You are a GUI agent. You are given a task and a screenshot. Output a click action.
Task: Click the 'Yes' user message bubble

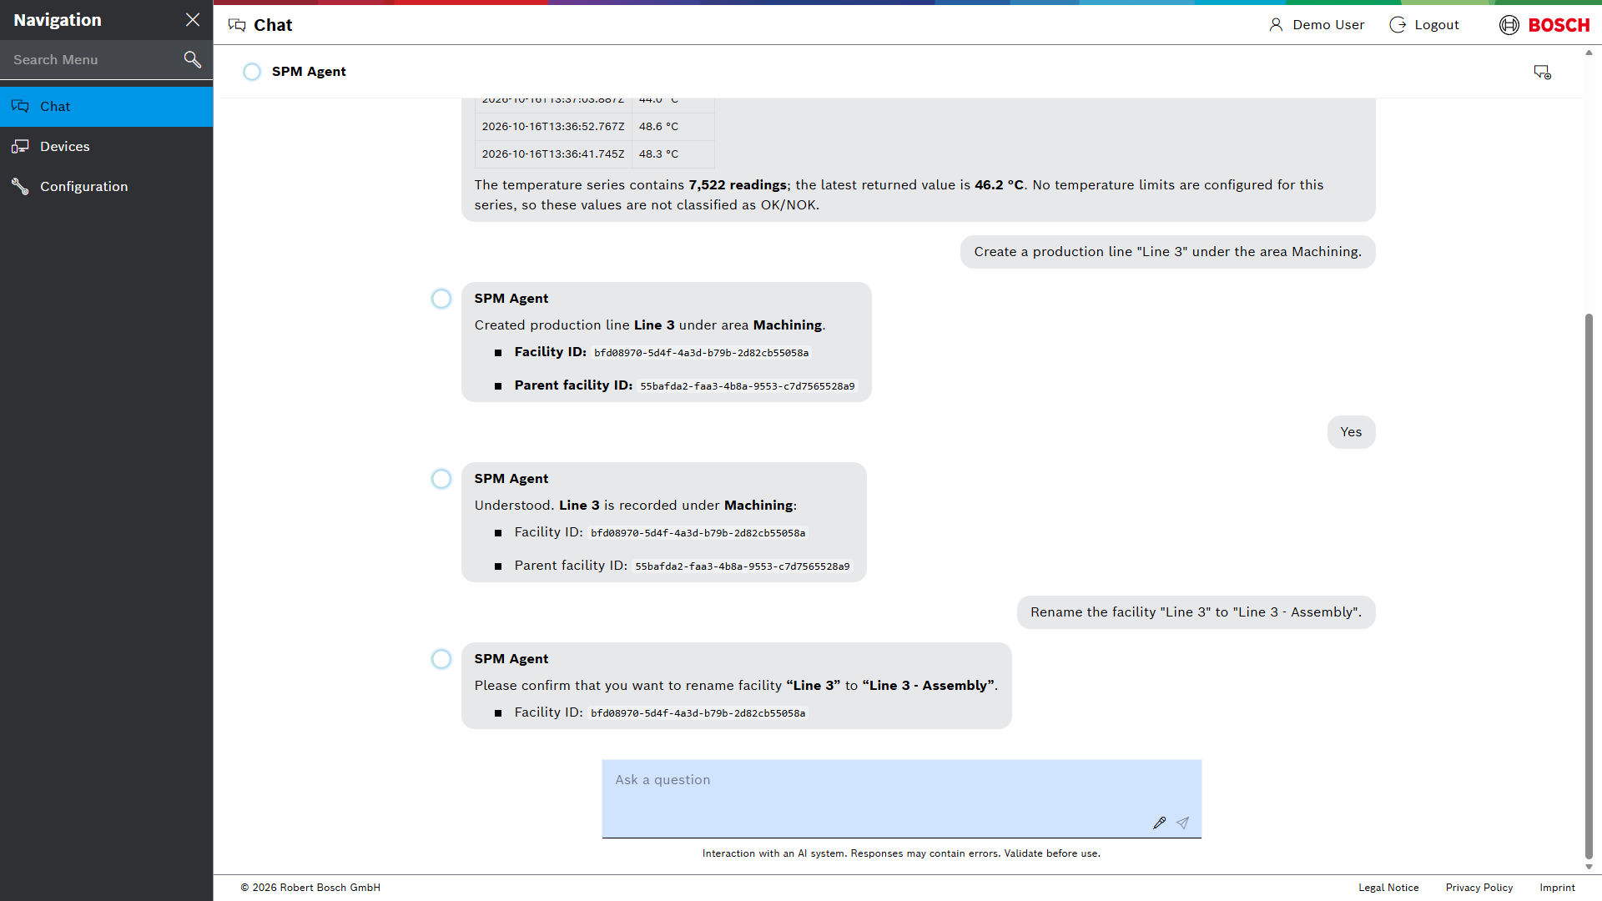coord(1351,432)
